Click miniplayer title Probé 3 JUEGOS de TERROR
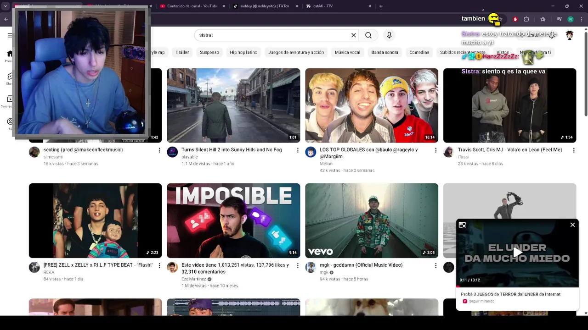The height and width of the screenshot is (330, 588). point(510,294)
